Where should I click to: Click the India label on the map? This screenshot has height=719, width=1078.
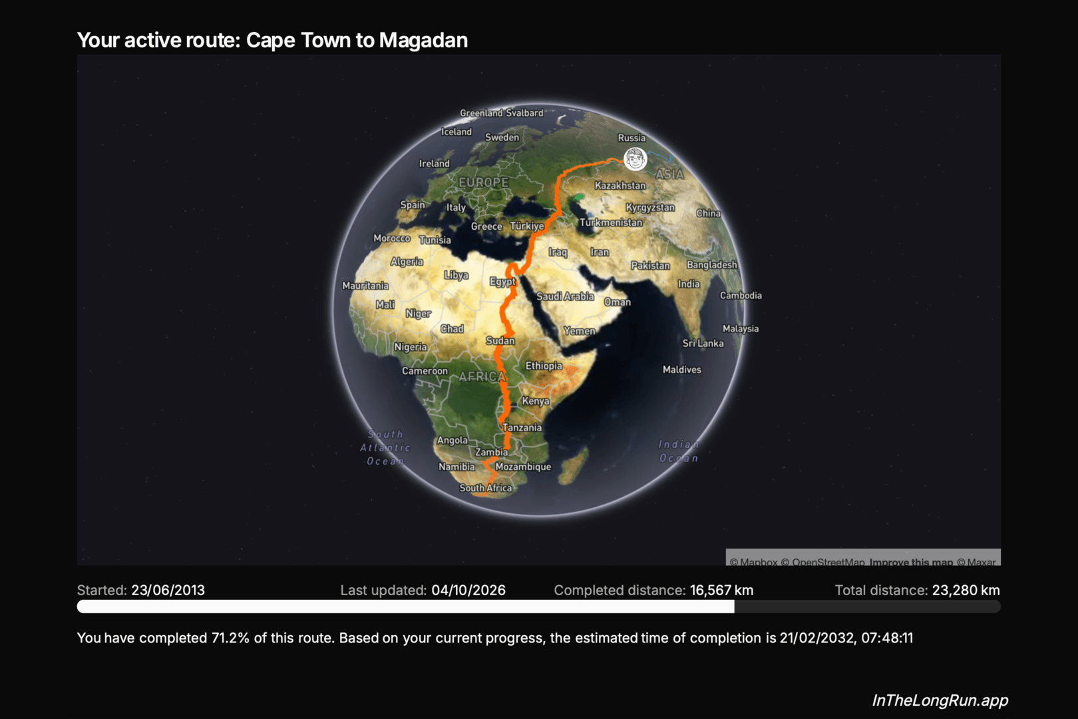[689, 284]
